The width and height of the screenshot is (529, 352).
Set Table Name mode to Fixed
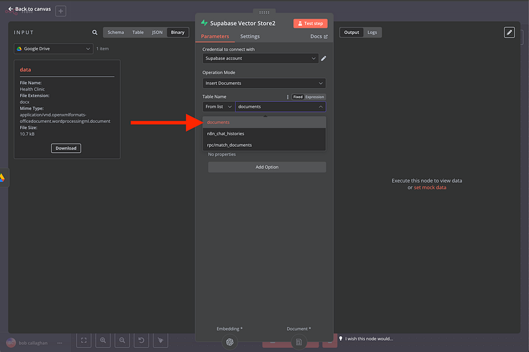[x=298, y=97]
